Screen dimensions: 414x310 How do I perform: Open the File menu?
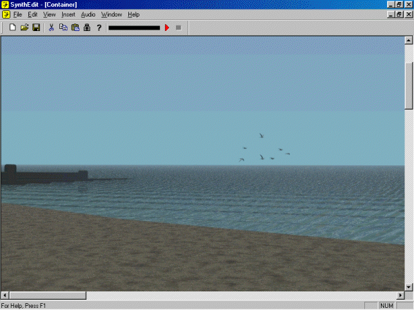pyautogui.click(x=18, y=14)
